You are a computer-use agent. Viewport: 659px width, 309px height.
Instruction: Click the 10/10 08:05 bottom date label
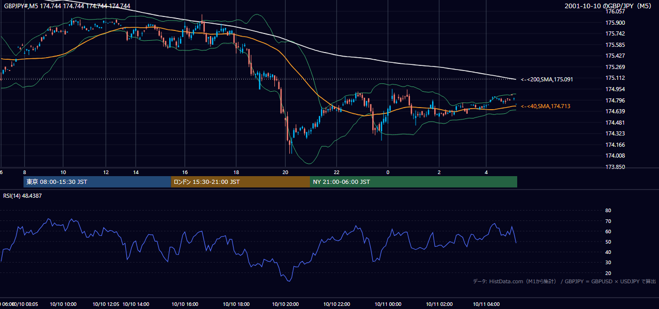(25, 304)
